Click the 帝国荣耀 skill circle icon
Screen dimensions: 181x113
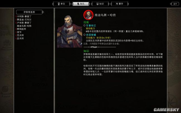pos(84,35)
